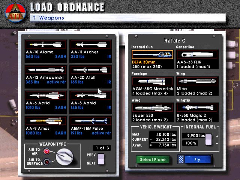The width and height of the screenshot is (240, 180).
Task: Switch weapon type to Air-to-Air light
Action: tap(46, 151)
